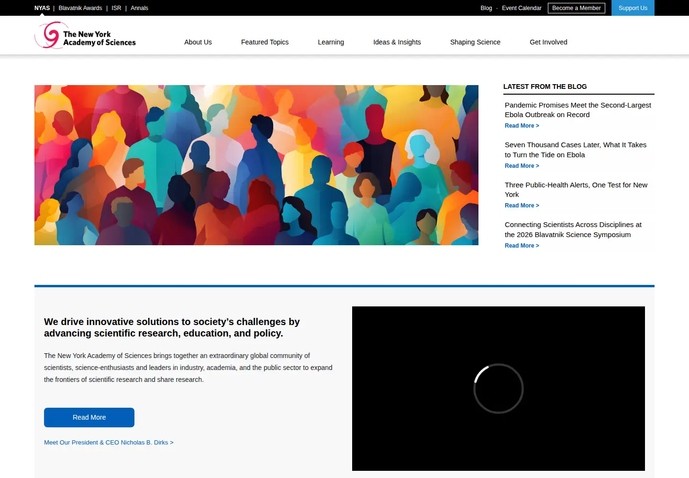Go to Blavatnik Awards site
The width and height of the screenshot is (689, 478).
click(80, 8)
